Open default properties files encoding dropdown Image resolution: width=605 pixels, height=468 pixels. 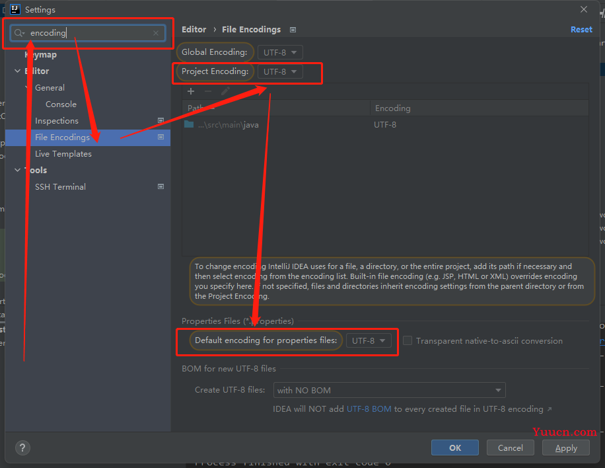coord(369,340)
